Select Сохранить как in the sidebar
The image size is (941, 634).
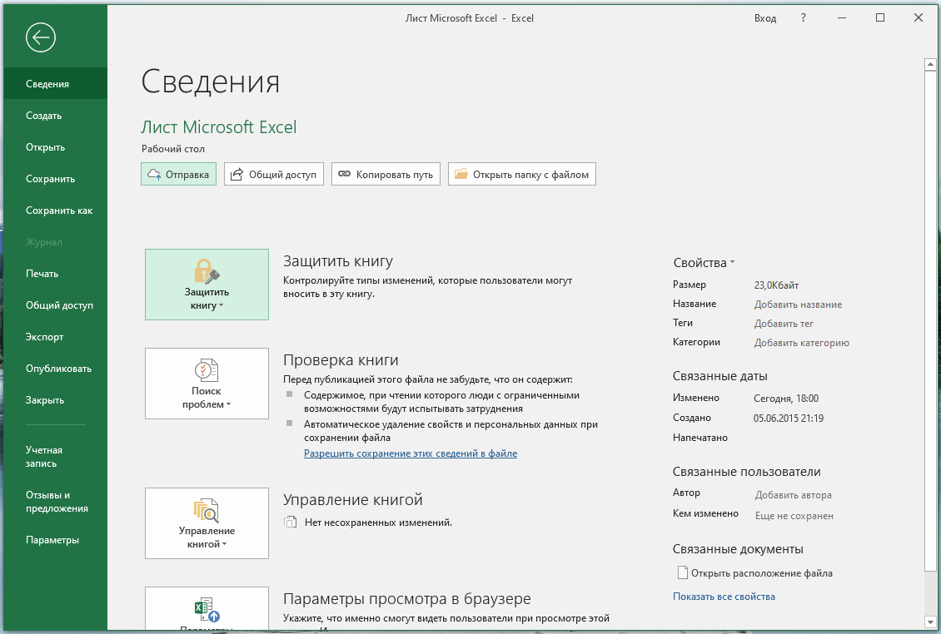[55, 211]
